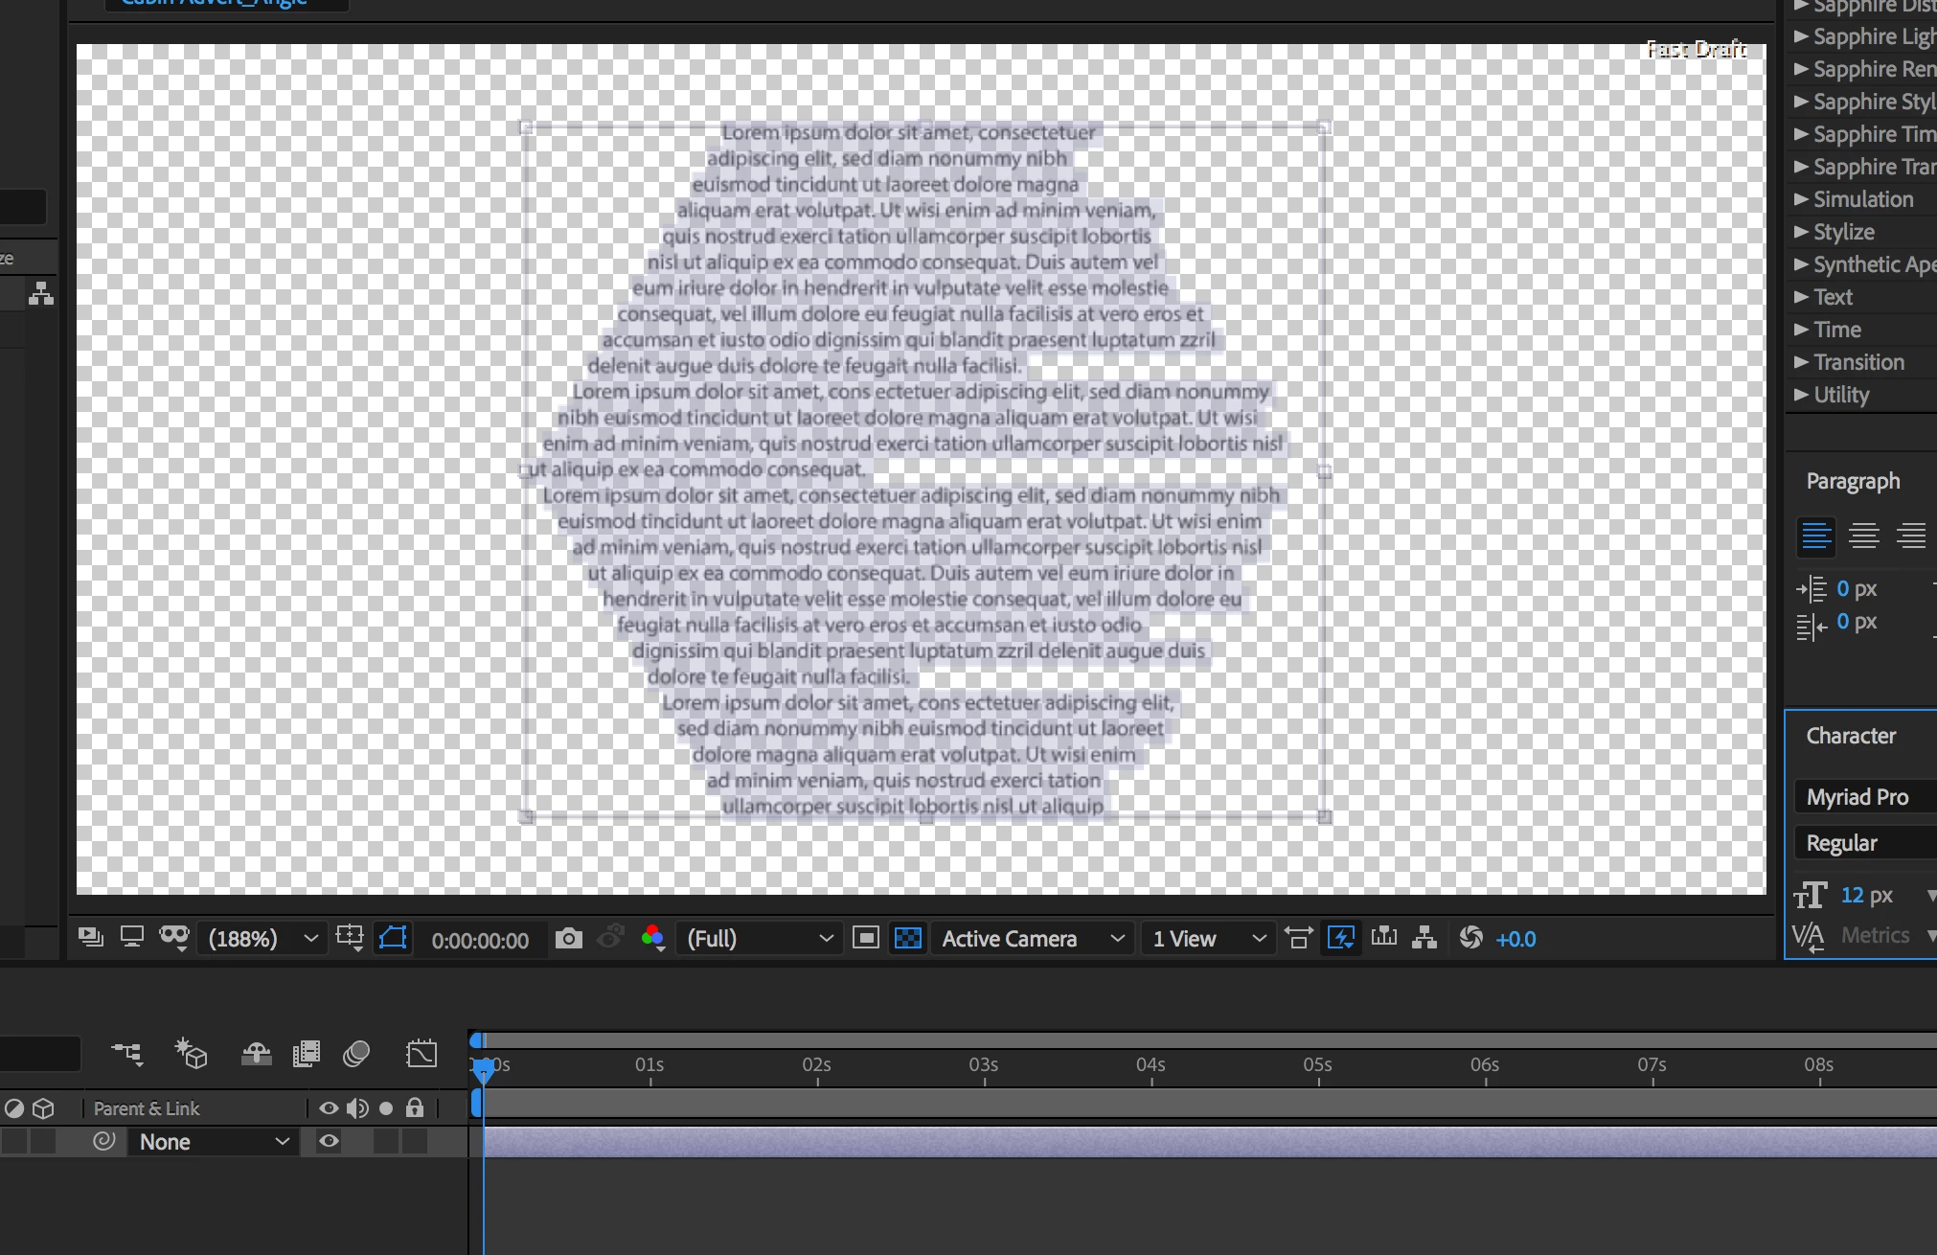Screen dimensions: 1937x1255
Task: Toggle the layer's solo switch box
Action: (386, 1141)
